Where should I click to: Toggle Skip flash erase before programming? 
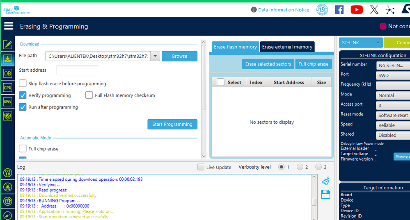[23, 84]
